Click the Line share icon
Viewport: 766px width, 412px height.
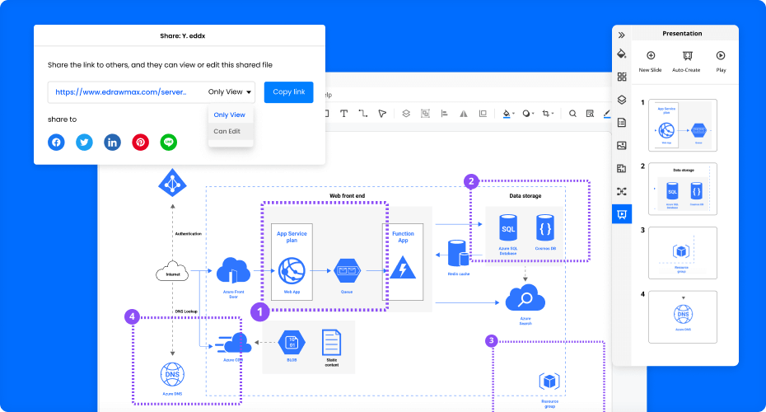point(169,143)
